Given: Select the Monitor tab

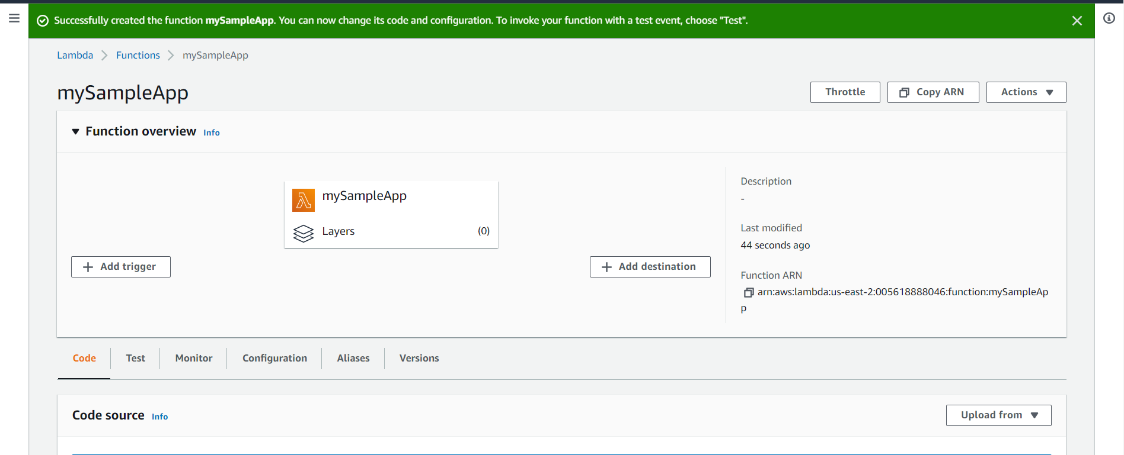Looking at the screenshot, I should pyautogui.click(x=193, y=358).
